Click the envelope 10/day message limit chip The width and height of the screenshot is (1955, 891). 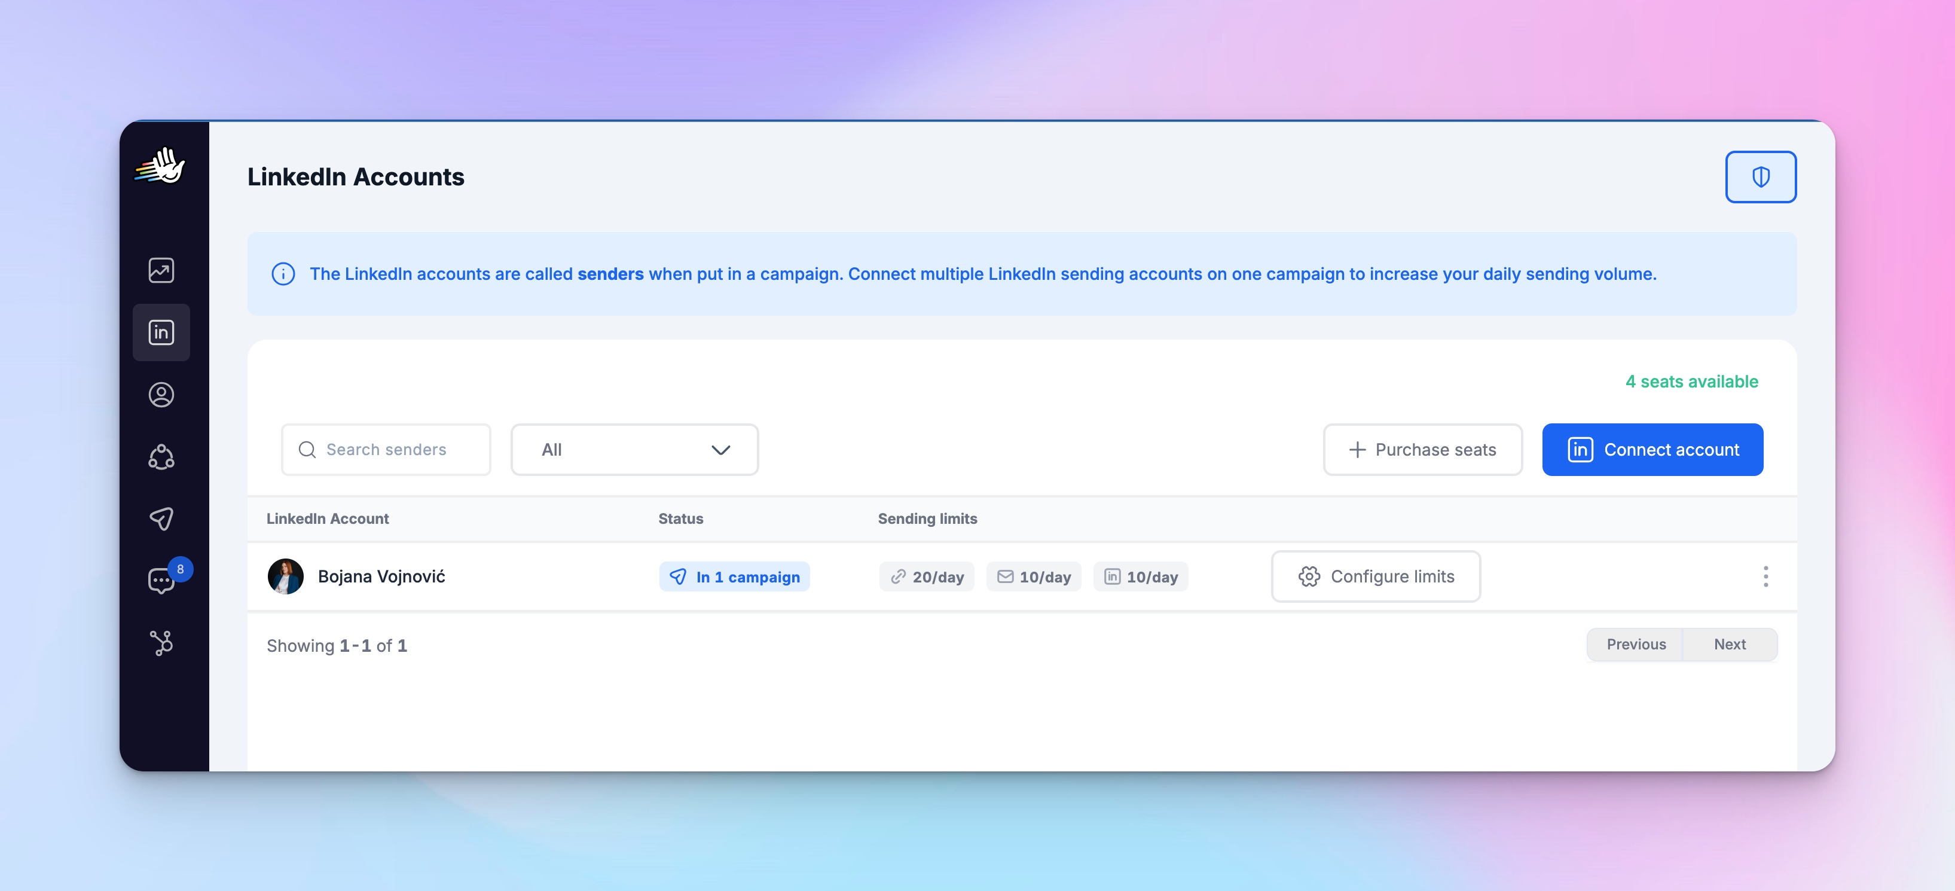coord(1034,577)
